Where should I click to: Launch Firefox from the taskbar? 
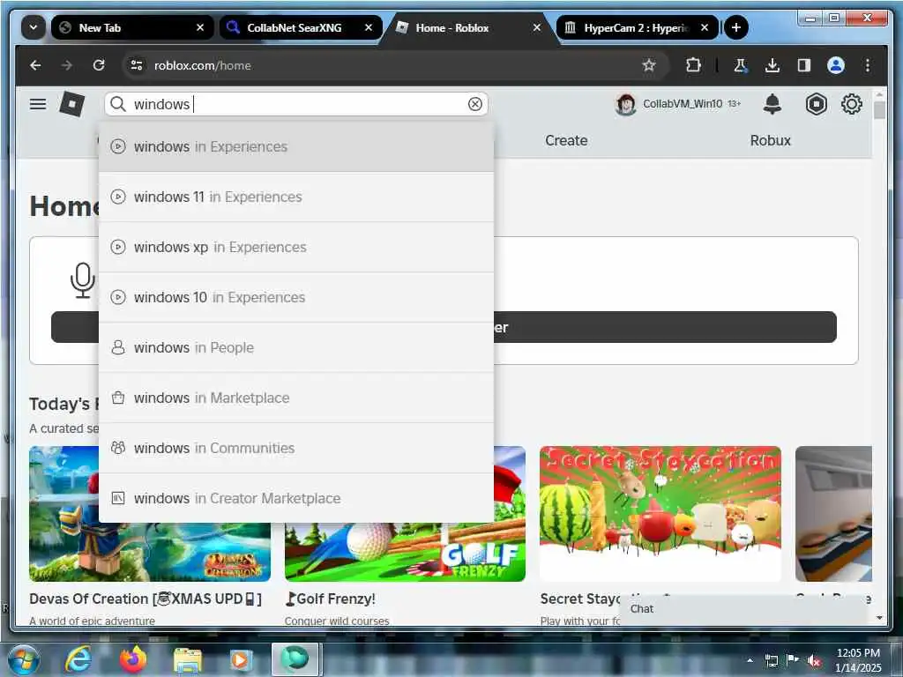click(133, 659)
